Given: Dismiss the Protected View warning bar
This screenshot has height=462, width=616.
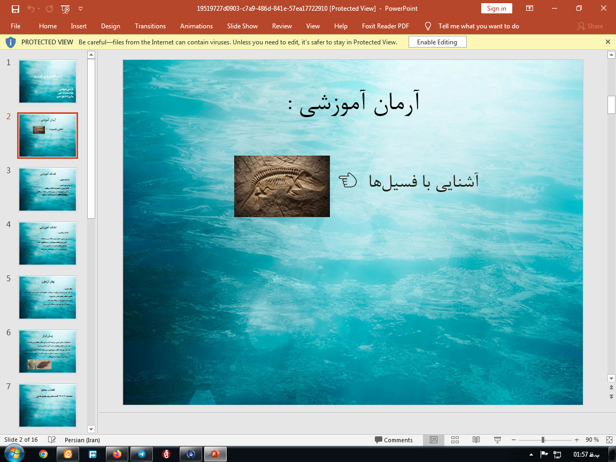Looking at the screenshot, I should pos(607,42).
